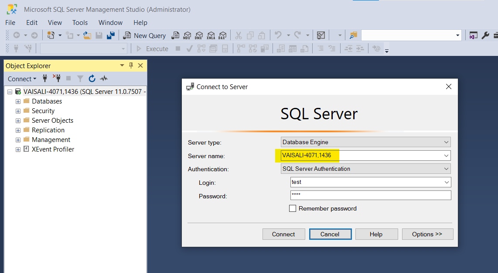This screenshot has width=498, height=273.
Task: Pin the Object Explorer panel with Auto Hide
Action: 131,66
